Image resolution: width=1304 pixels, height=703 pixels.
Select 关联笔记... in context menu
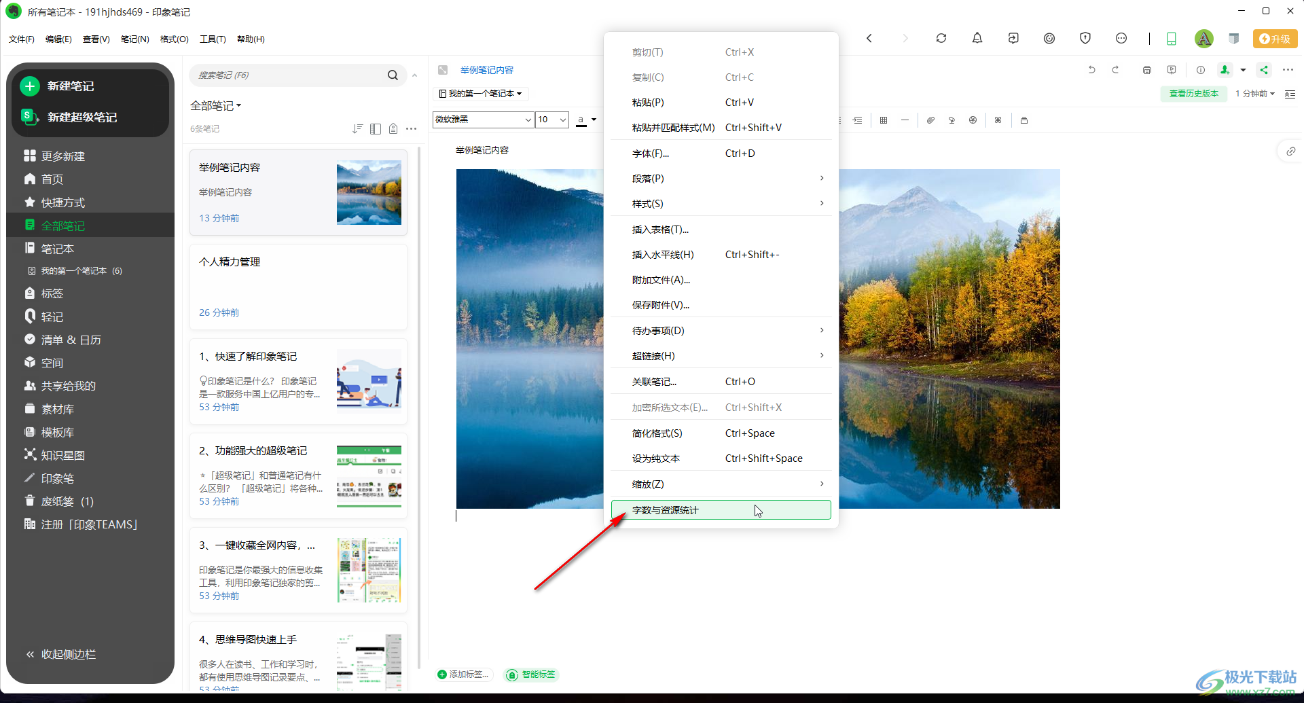click(721, 382)
